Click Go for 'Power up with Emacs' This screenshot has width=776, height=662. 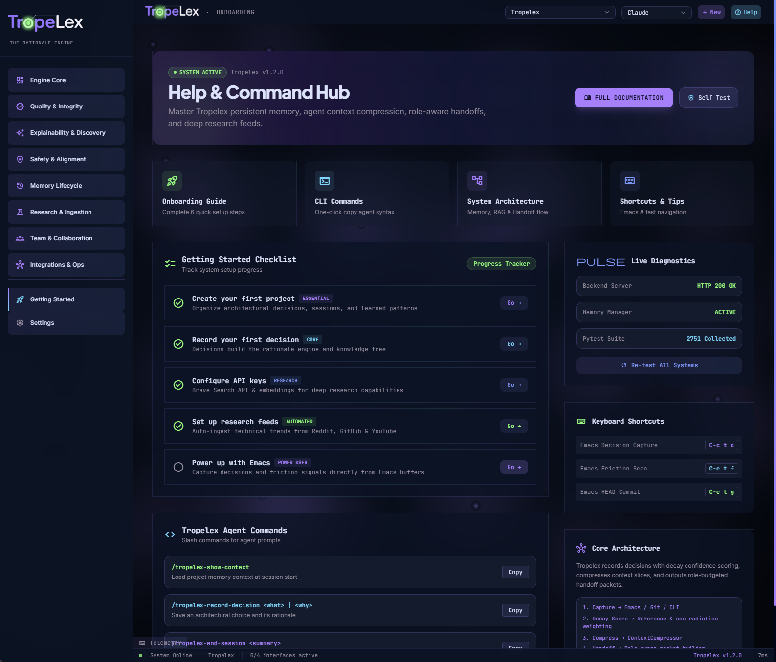pos(514,467)
